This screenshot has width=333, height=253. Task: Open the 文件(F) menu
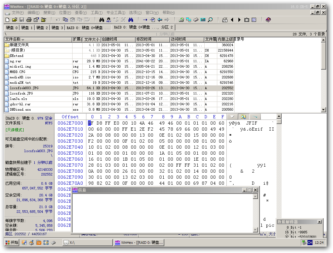[18, 13]
